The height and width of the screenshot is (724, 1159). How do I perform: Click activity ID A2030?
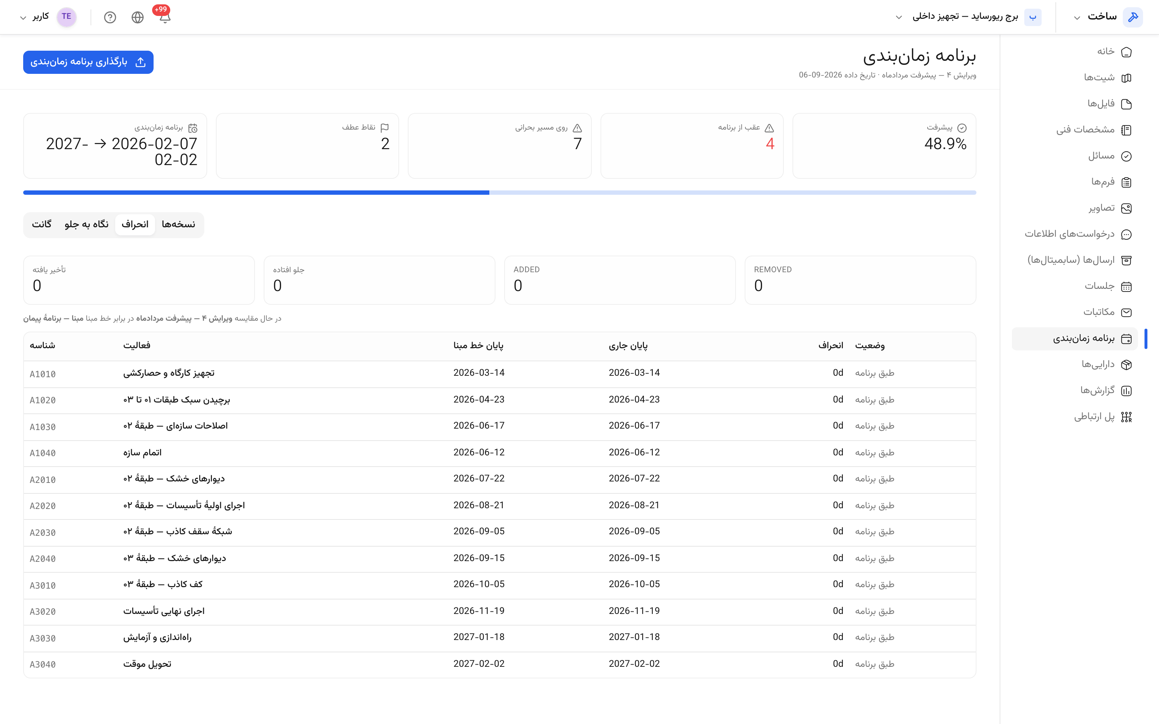(43, 533)
